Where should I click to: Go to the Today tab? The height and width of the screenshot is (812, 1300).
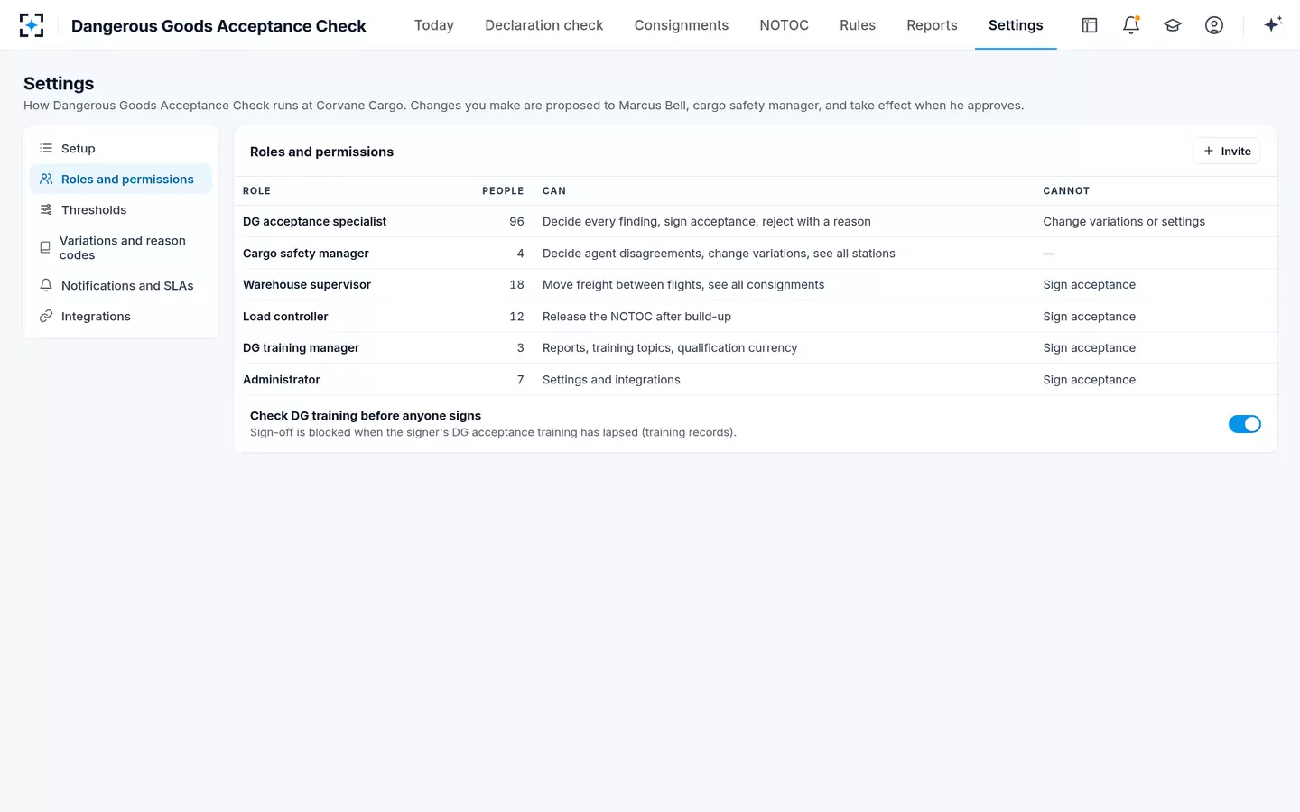pos(434,25)
